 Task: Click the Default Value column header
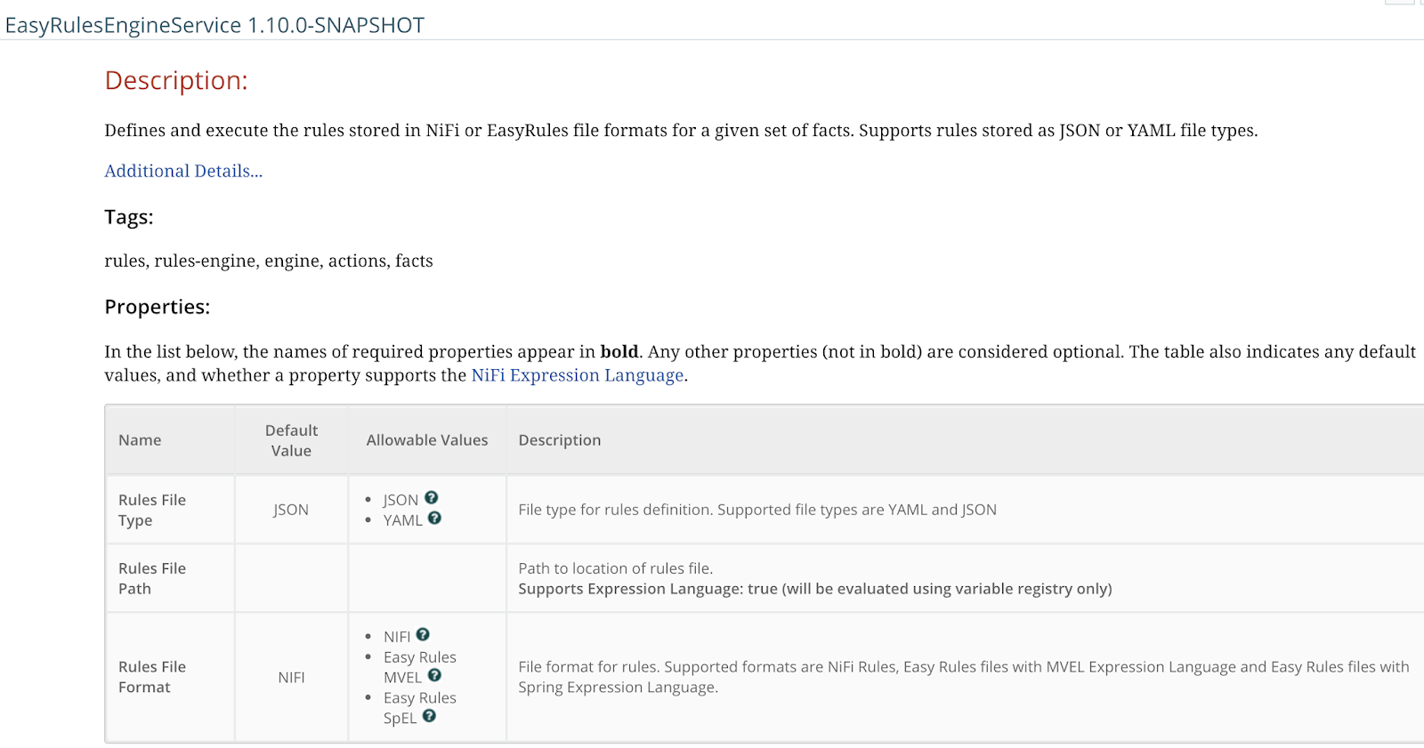tap(291, 440)
